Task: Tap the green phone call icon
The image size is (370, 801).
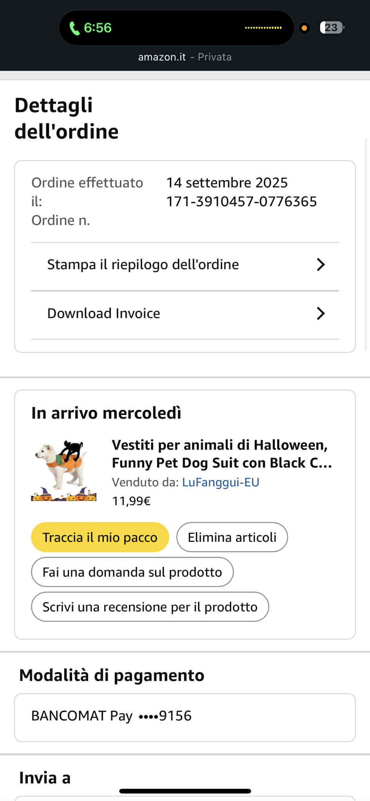Action: point(74,28)
